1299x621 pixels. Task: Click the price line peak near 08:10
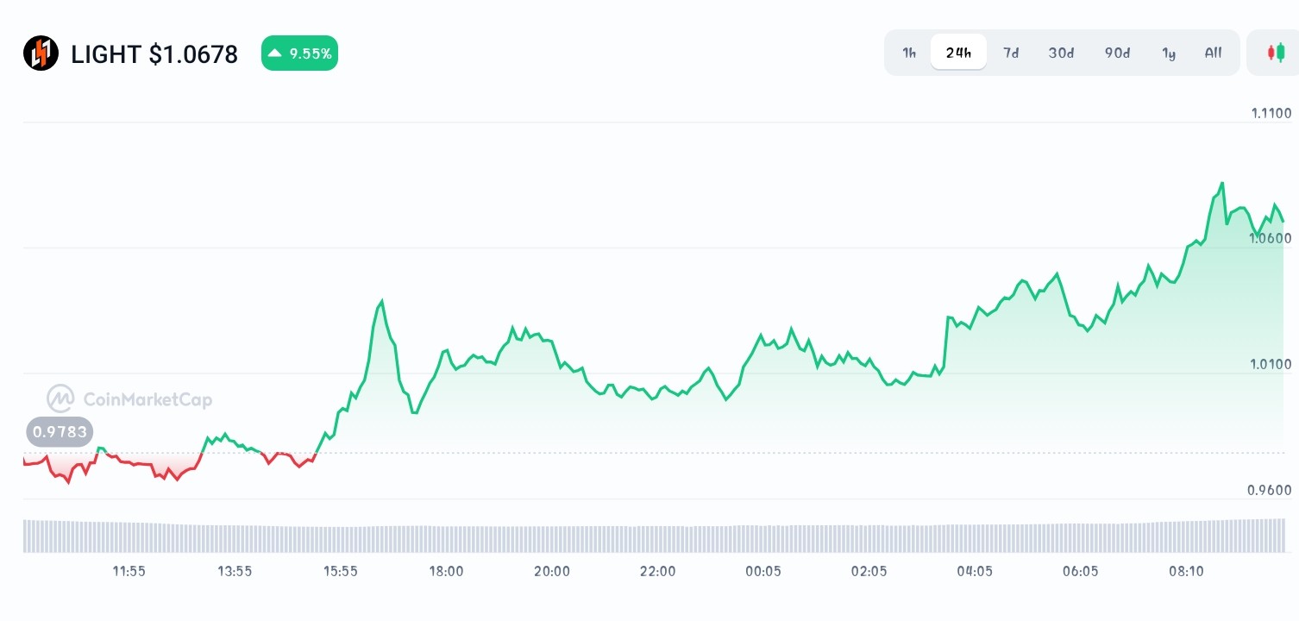point(1221,184)
